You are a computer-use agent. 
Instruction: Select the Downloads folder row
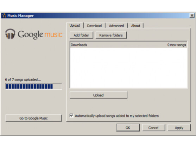128,45
